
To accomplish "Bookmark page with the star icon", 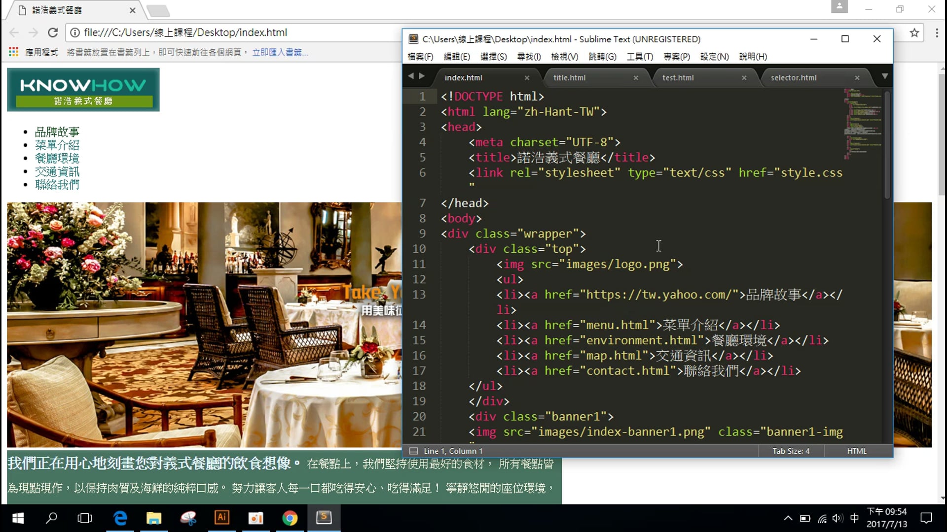I will pyautogui.click(x=914, y=33).
